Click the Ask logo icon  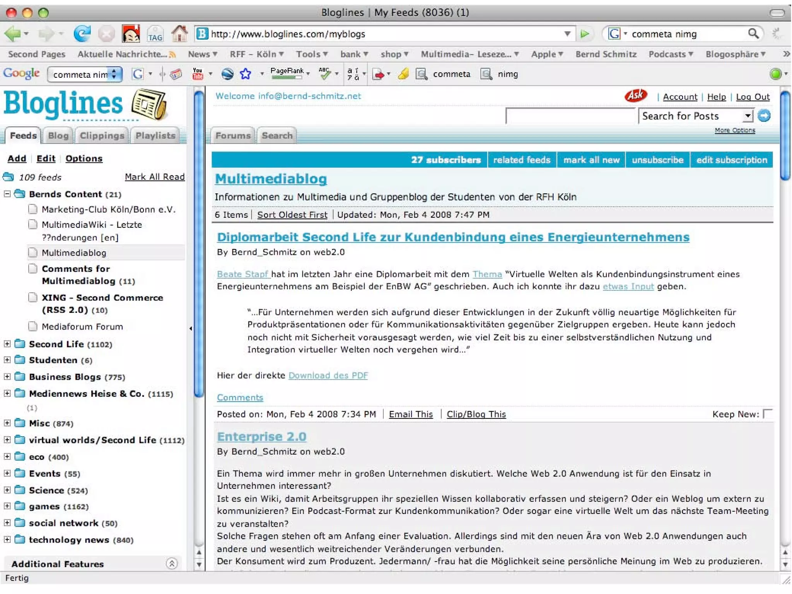pyautogui.click(x=636, y=95)
